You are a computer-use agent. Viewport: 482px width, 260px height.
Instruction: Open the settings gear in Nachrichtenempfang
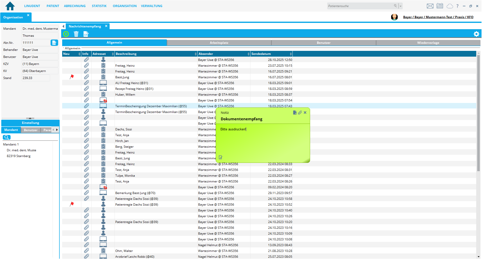point(476,34)
